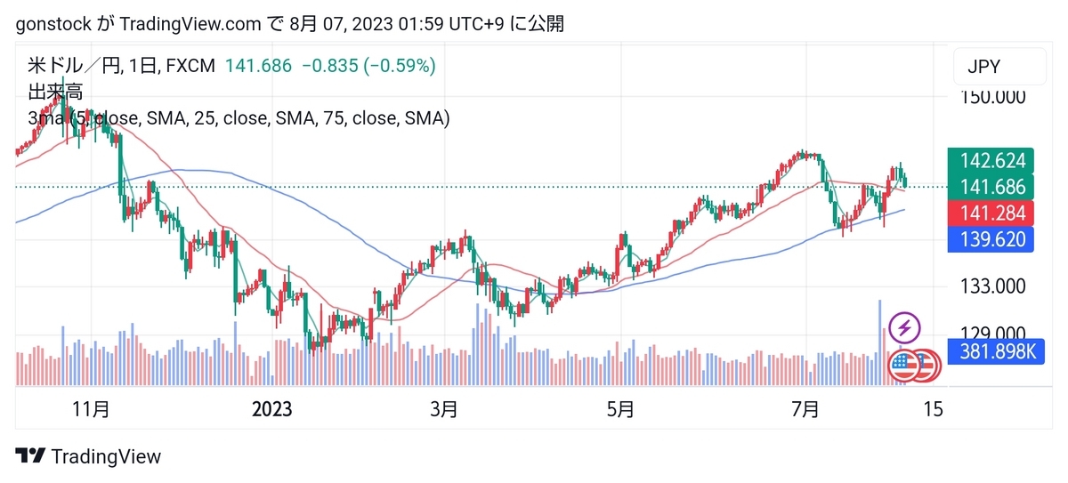1068x483 pixels.
Task: Open the TradingView.com link in header
Action: pyautogui.click(x=190, y=24)
